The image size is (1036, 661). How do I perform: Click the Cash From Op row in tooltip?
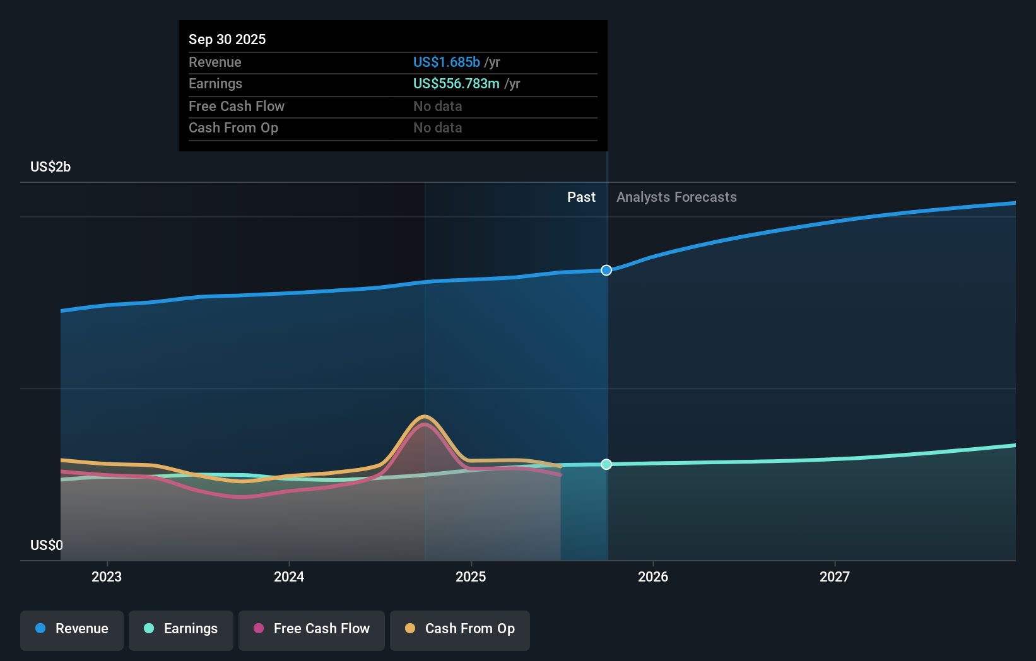click(393, 127)
